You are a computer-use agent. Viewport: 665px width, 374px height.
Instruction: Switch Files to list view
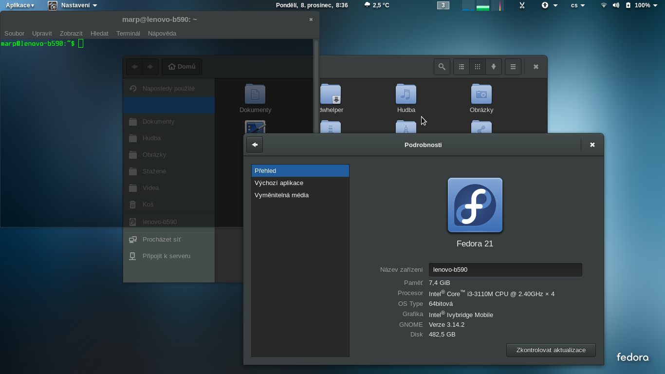point(462,67)
